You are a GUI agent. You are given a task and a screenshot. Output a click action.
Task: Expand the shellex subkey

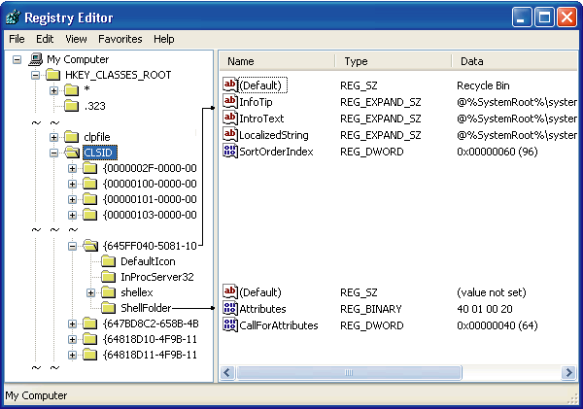pyautogui.click(x=90, y=292)
